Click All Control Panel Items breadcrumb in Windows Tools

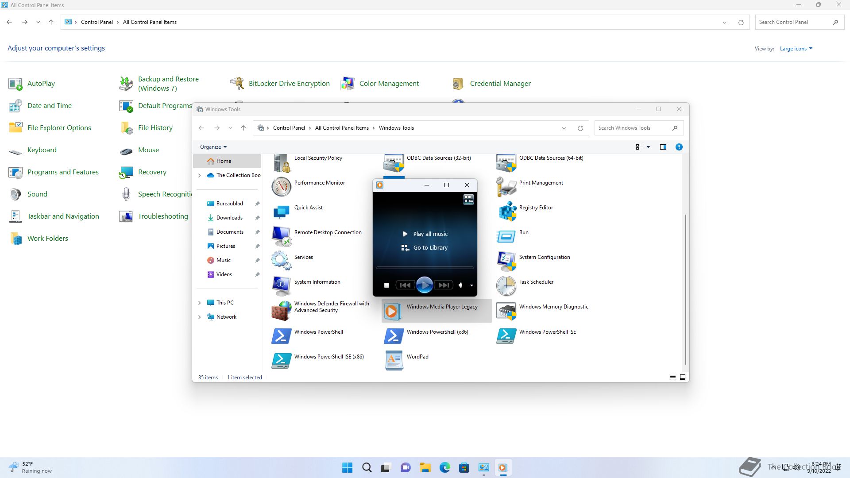pos(342,128)
